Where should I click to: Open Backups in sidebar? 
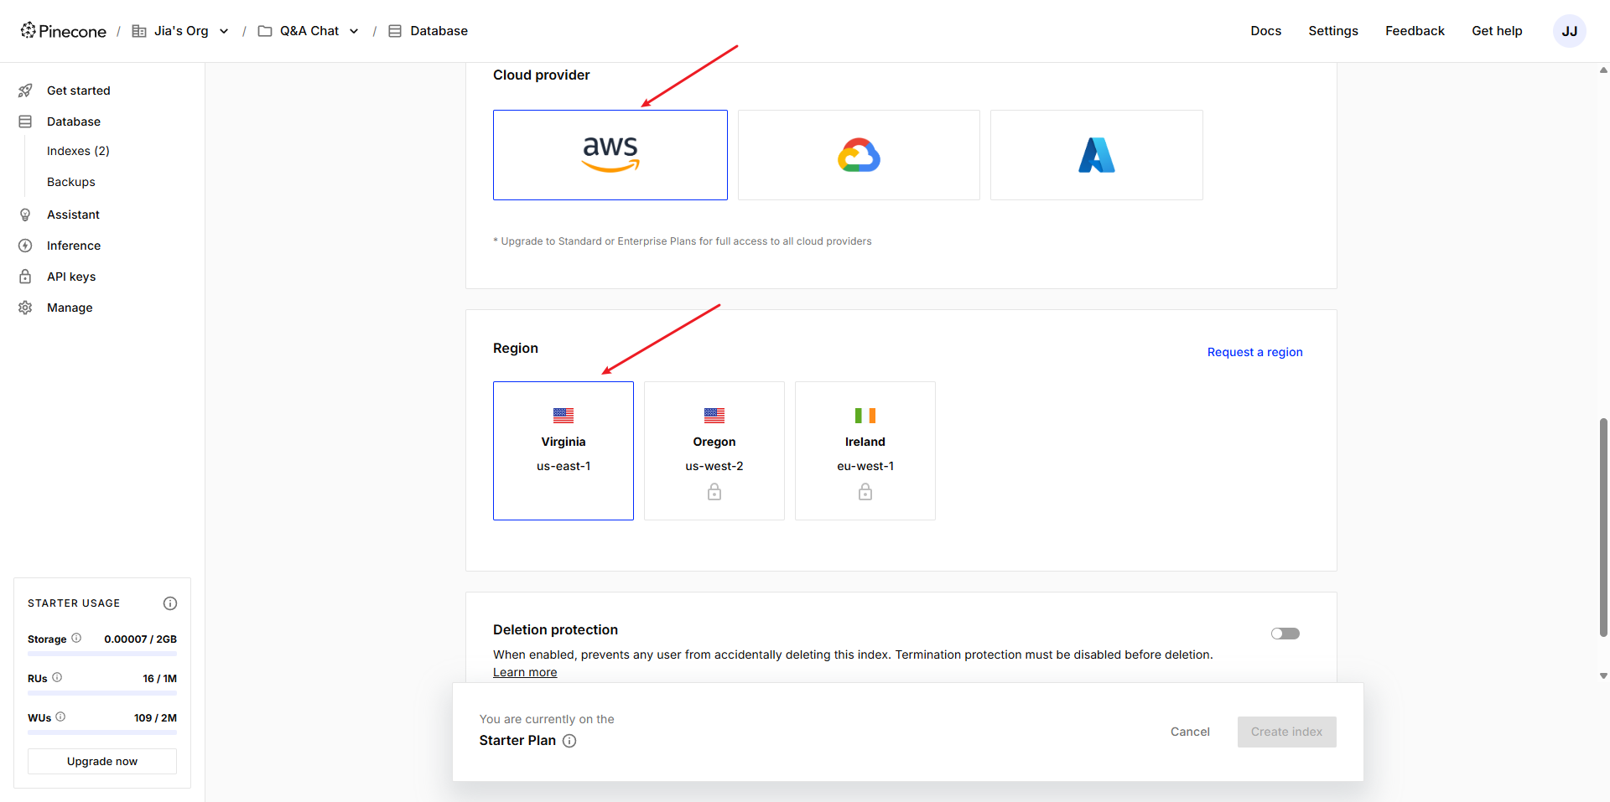pos(71,182)
